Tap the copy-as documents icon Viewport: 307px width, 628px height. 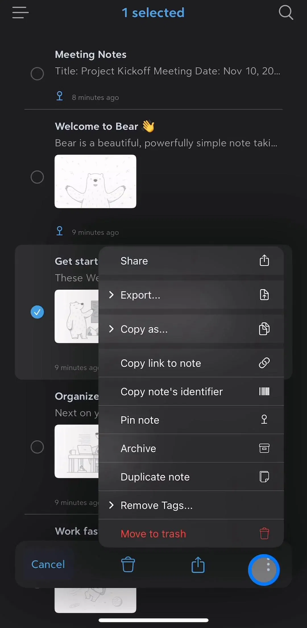pyautogui.click(x=264, y=329)
